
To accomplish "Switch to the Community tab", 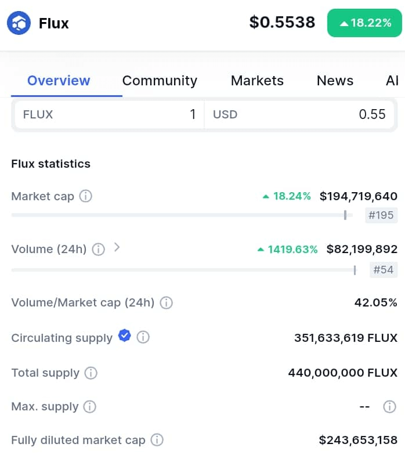I will [x=160, y=81].
